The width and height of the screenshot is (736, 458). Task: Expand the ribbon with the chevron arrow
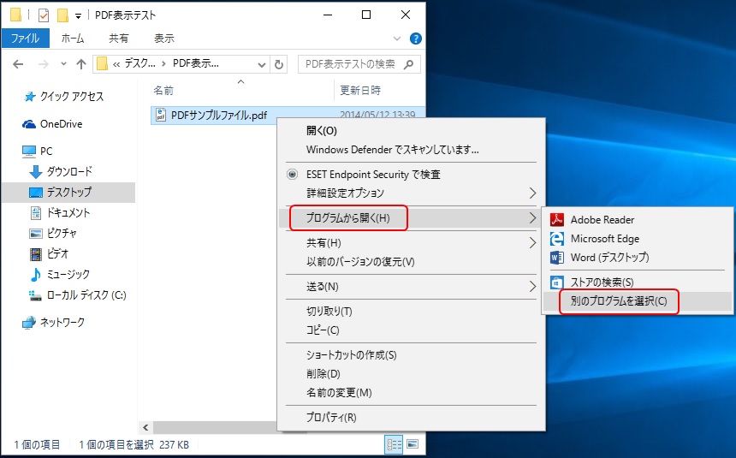(x=397, y=39)
